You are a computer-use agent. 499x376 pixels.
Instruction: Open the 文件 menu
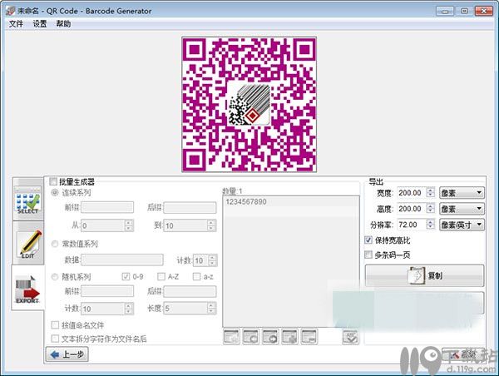16,24
